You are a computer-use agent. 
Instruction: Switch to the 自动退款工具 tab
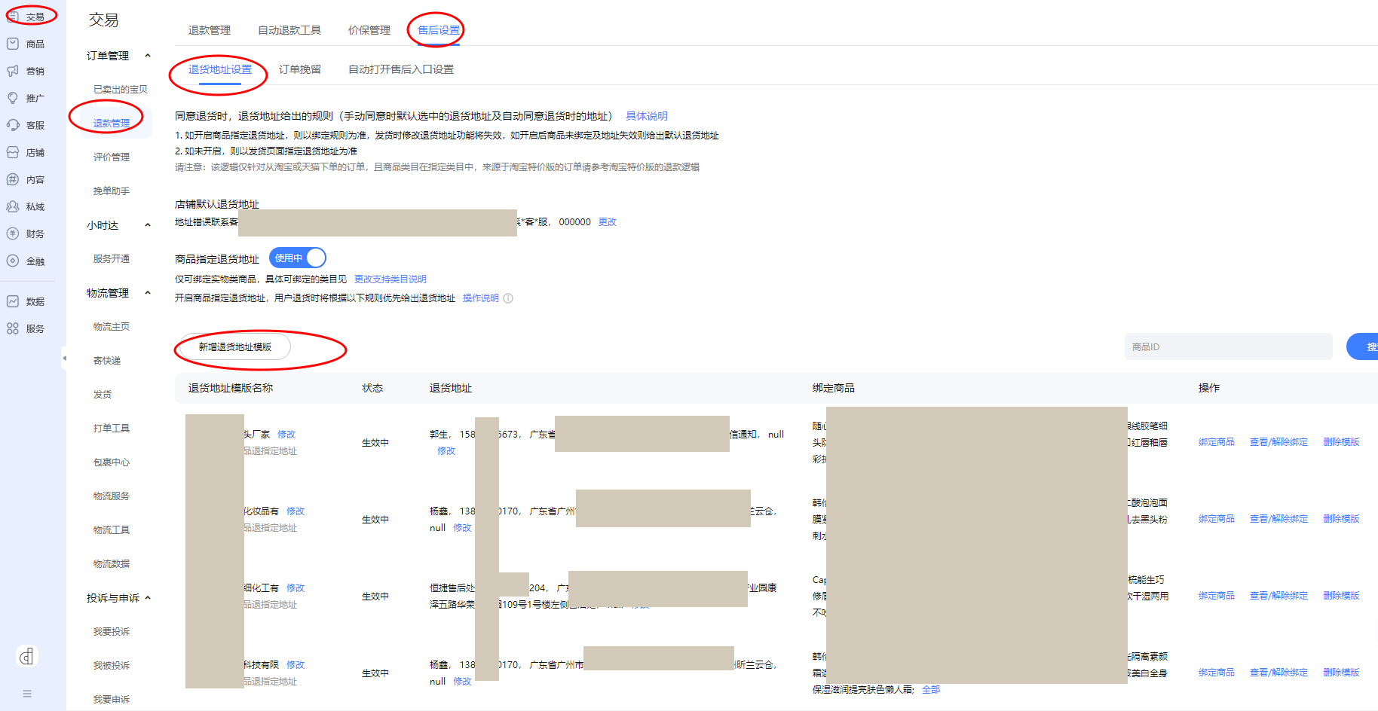point(289,30)
